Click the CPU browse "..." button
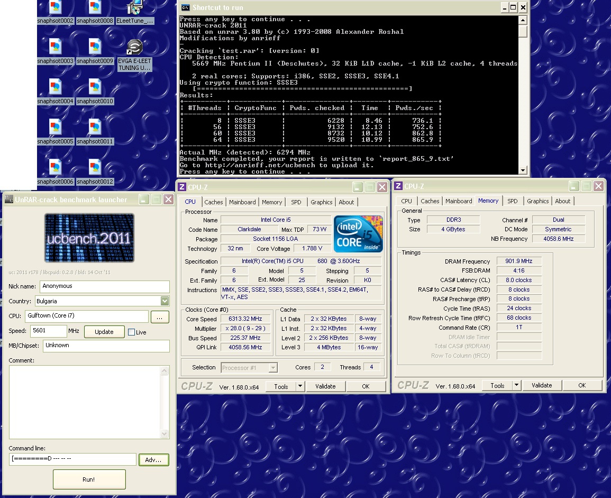This screenshot has height=498, width=611. point(159,318)
